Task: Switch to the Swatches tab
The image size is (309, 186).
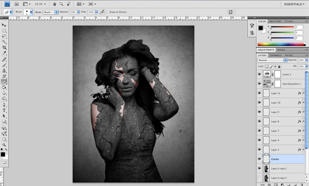Action: (275, 21)
